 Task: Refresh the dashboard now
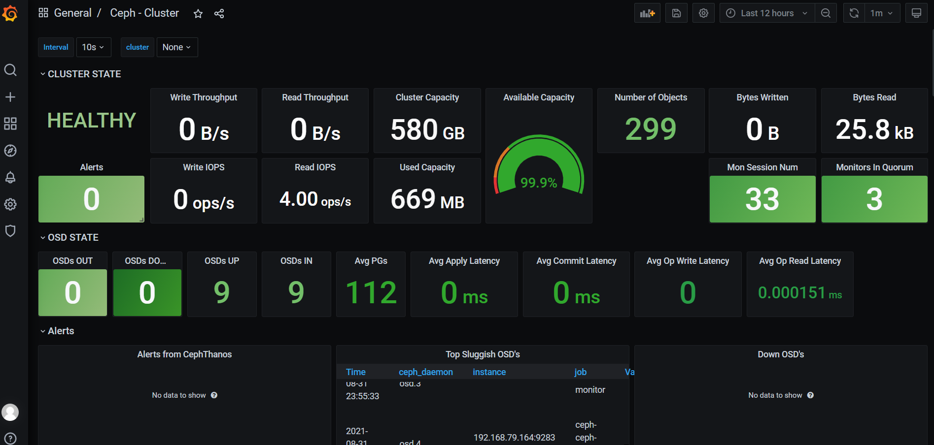pos(854,13)
